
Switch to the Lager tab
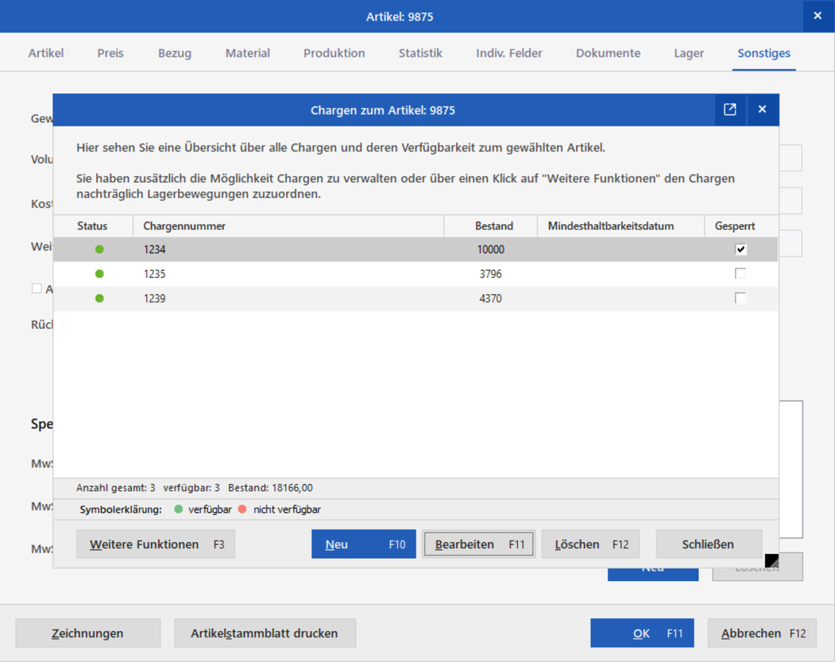click(x=689, y=53)
